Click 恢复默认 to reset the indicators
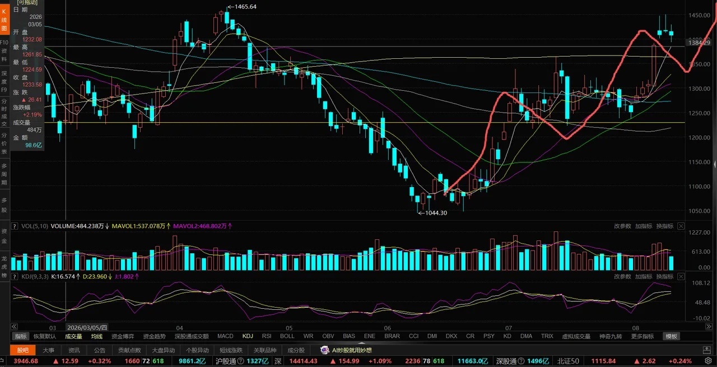Screen dimensions: 717x367 coord(45,336)
